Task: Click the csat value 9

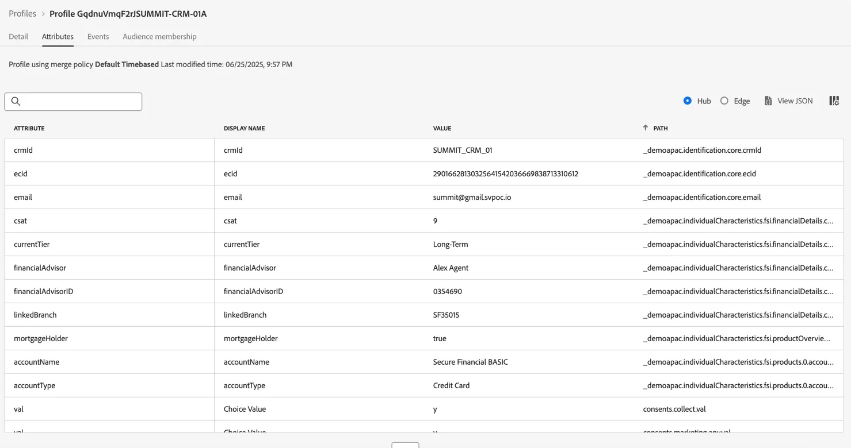Action: pyautogui.click(x=435, y=221)
